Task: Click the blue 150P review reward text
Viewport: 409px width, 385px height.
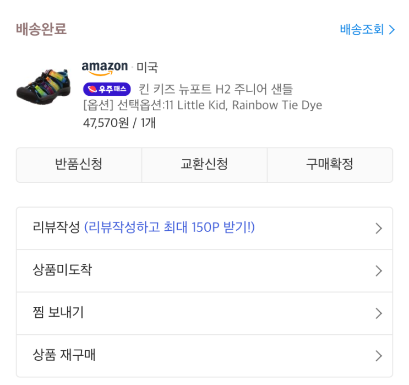Action: point(170,227)
